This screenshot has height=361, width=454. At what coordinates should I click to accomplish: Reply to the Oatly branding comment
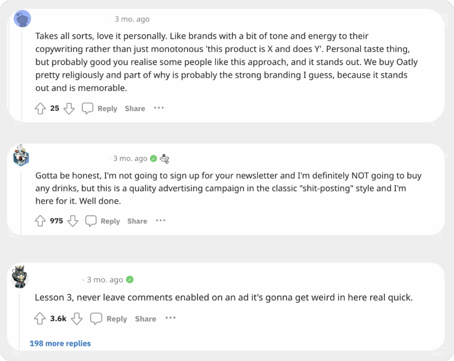100,109
